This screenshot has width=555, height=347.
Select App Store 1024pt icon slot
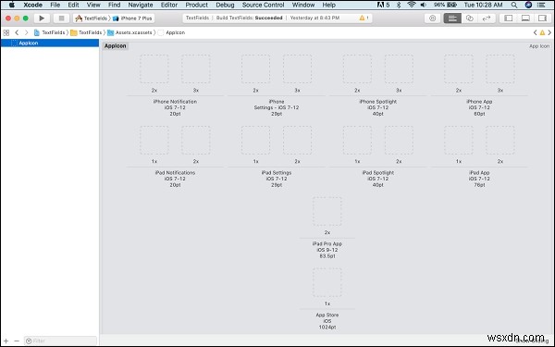coord(327,282)
